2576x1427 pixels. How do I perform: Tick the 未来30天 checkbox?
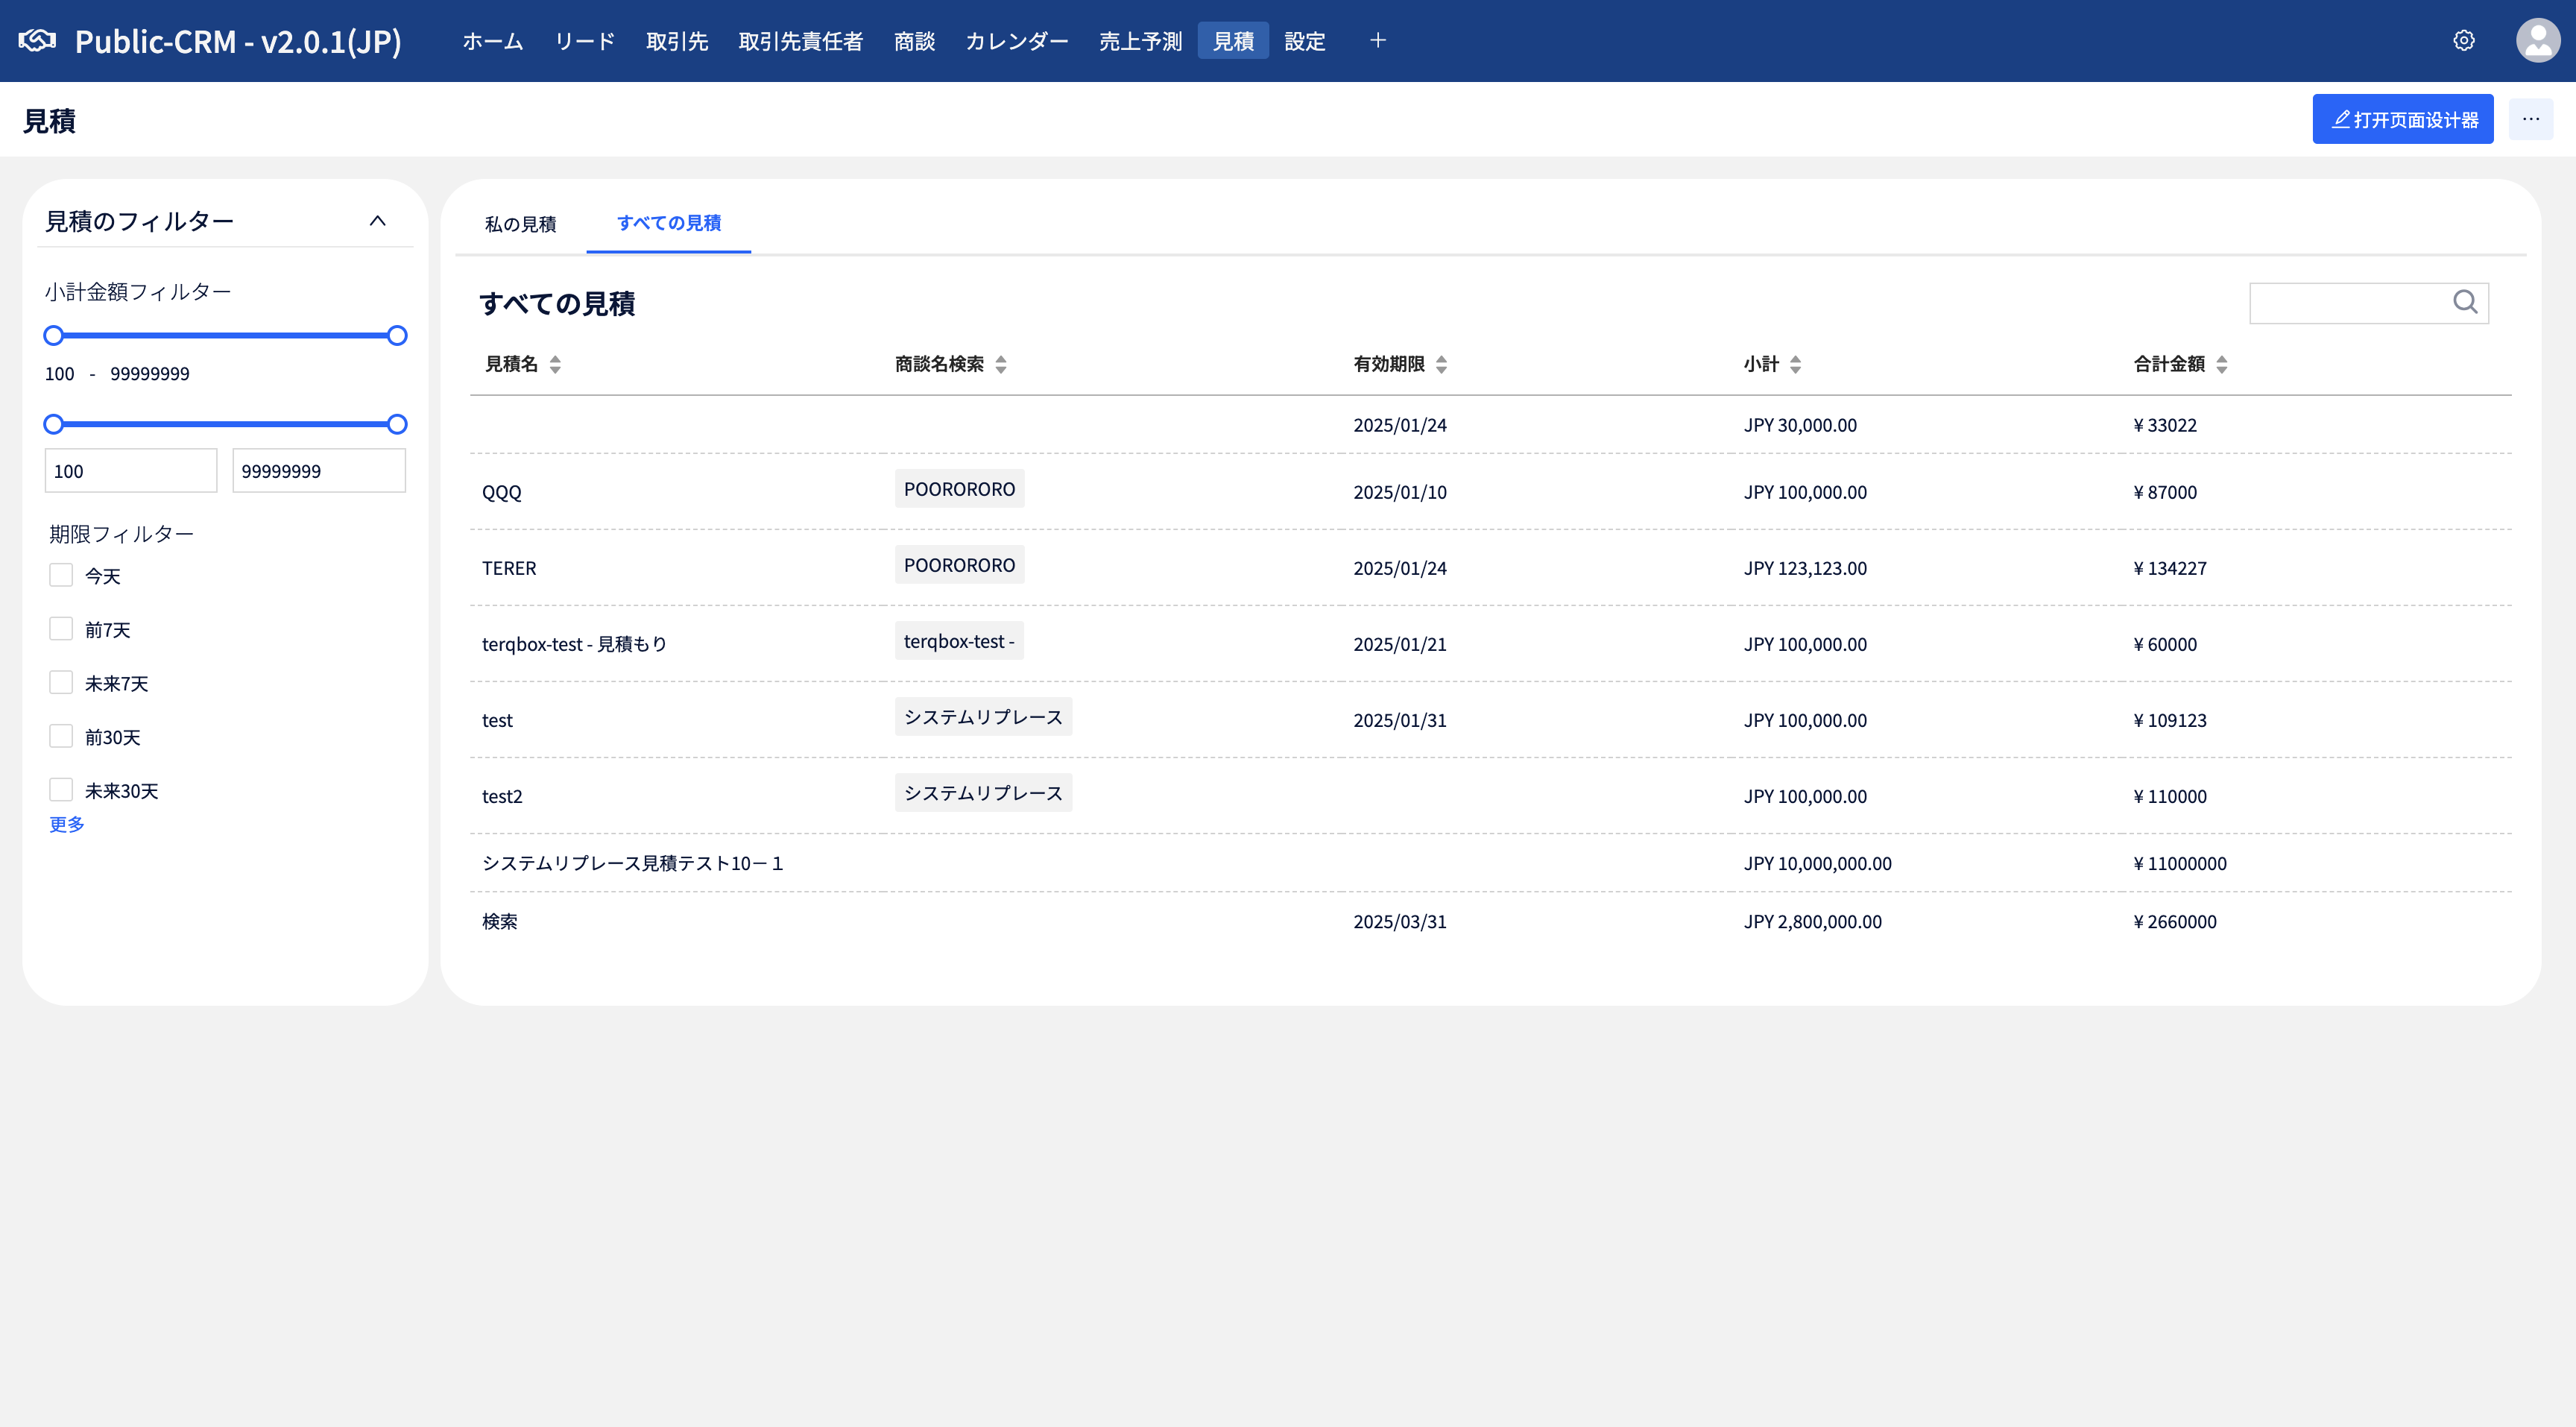point(61,790)
